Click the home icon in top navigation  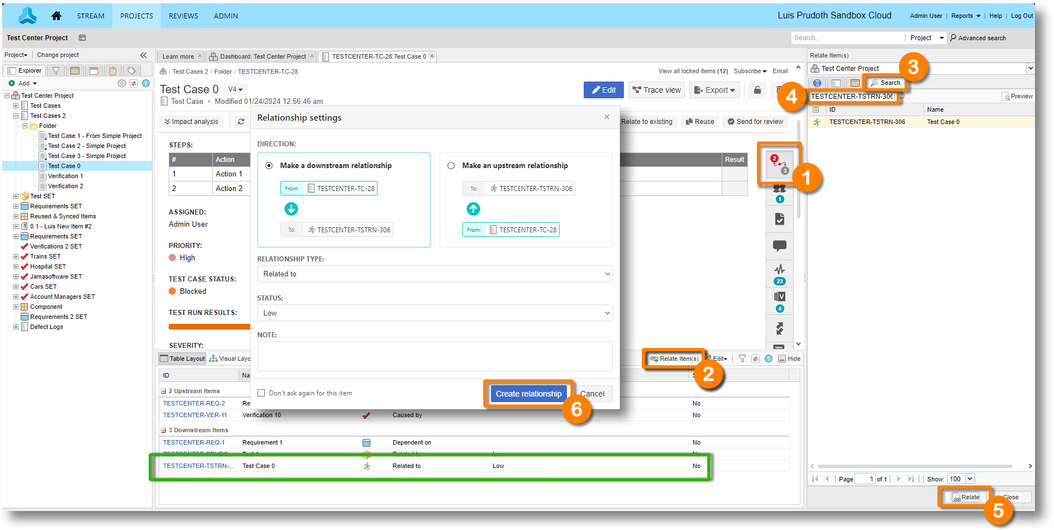pos(56,16)
